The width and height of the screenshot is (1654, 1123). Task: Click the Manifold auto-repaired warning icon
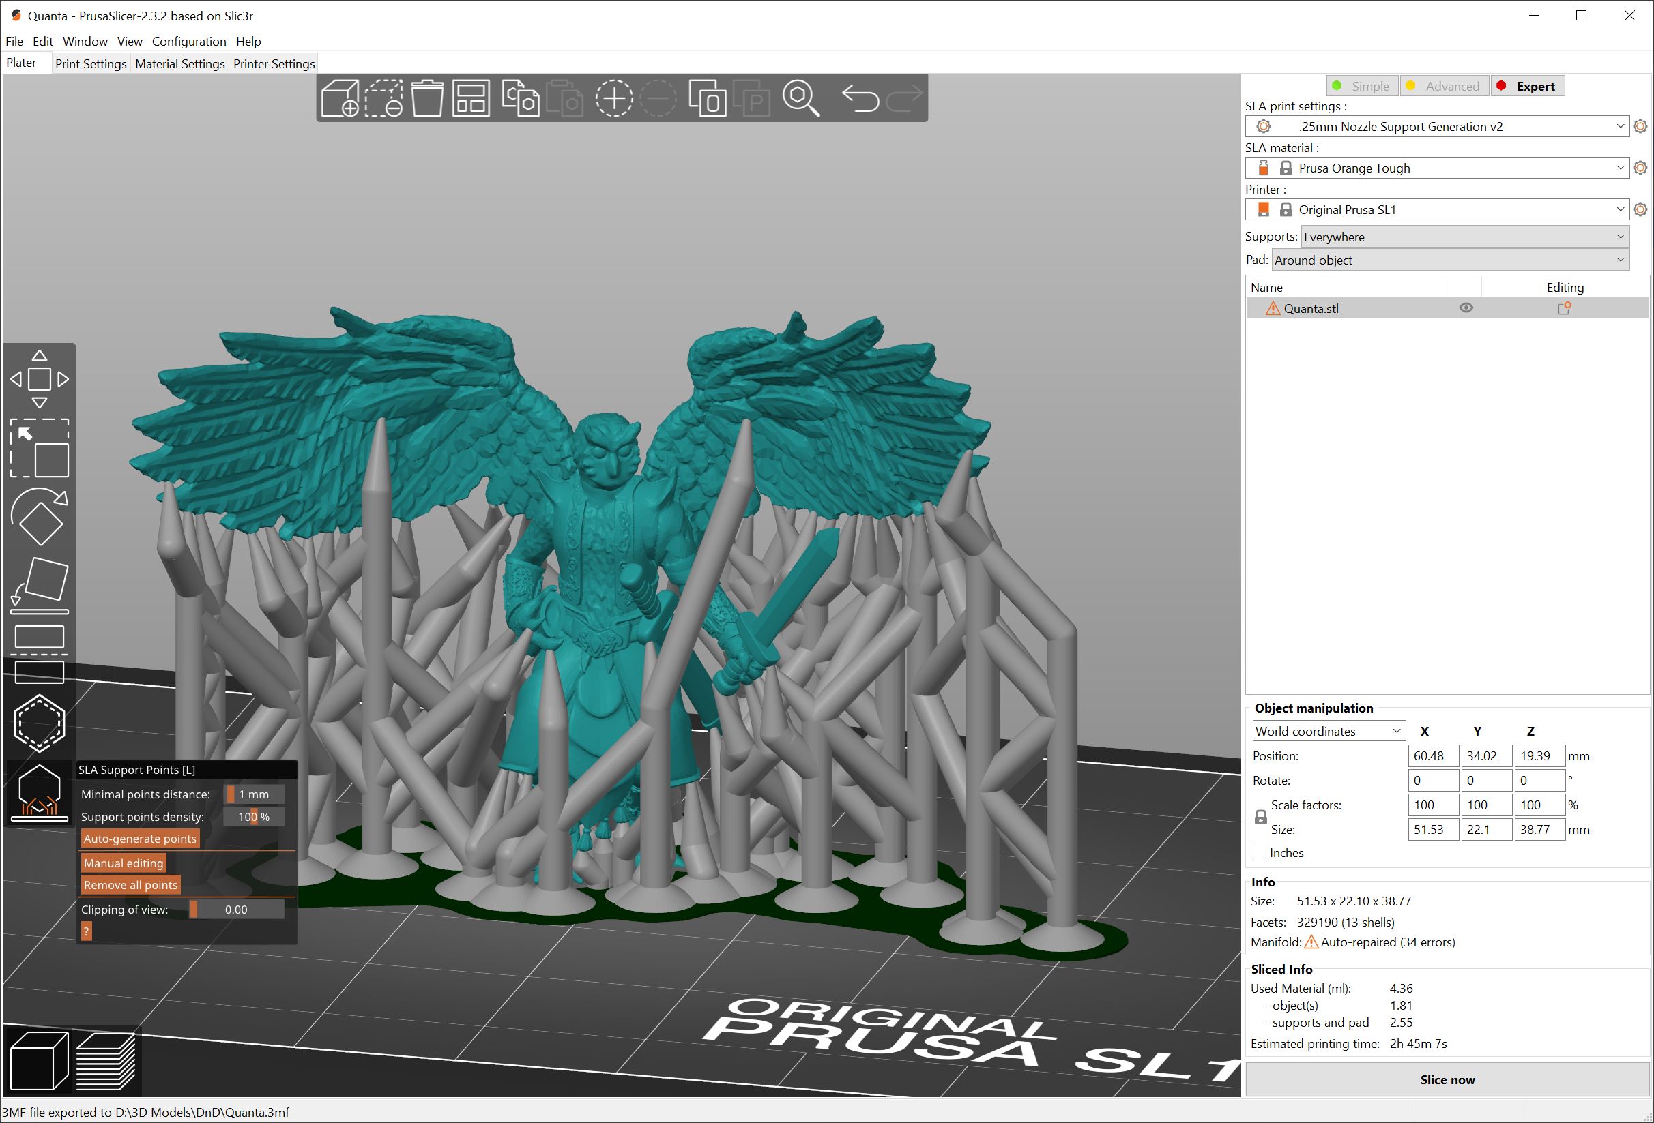point(1311,942)
